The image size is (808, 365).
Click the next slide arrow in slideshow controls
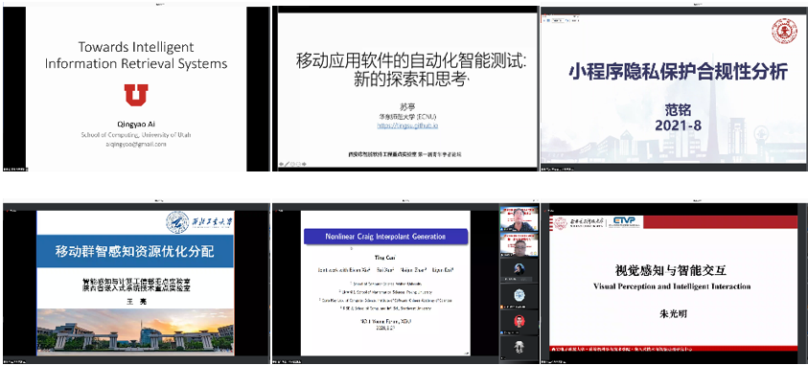point(304,164)
